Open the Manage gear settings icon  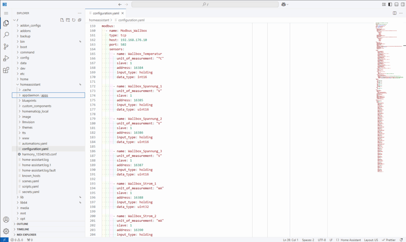[x=6, y=231]
